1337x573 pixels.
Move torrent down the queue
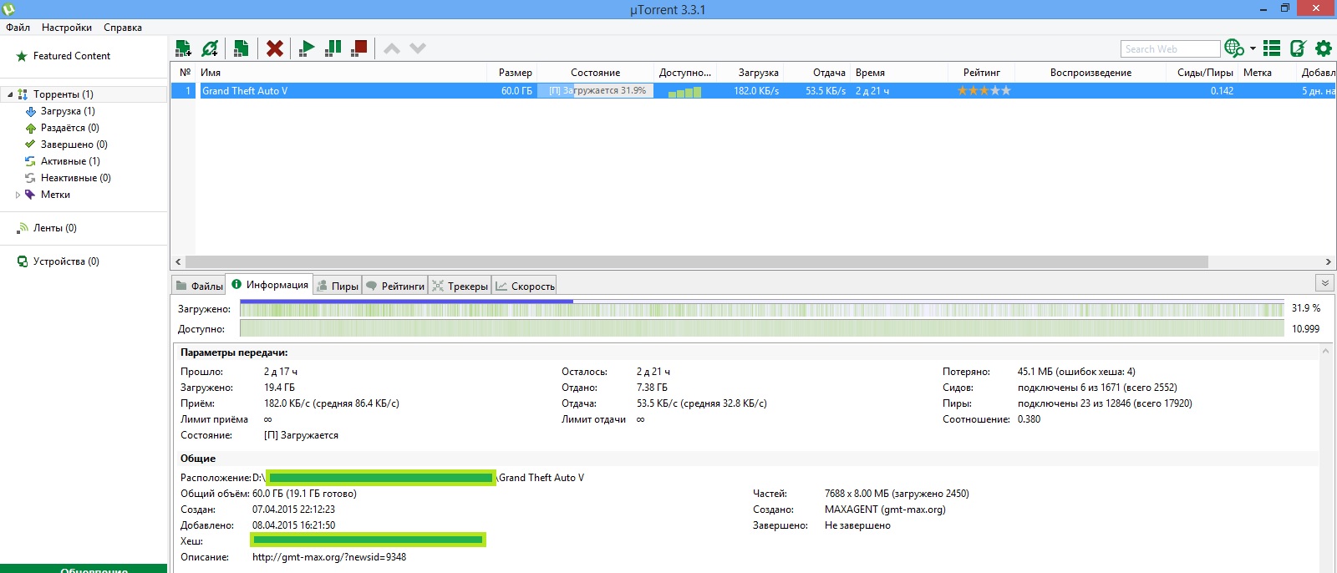[418, 48]
